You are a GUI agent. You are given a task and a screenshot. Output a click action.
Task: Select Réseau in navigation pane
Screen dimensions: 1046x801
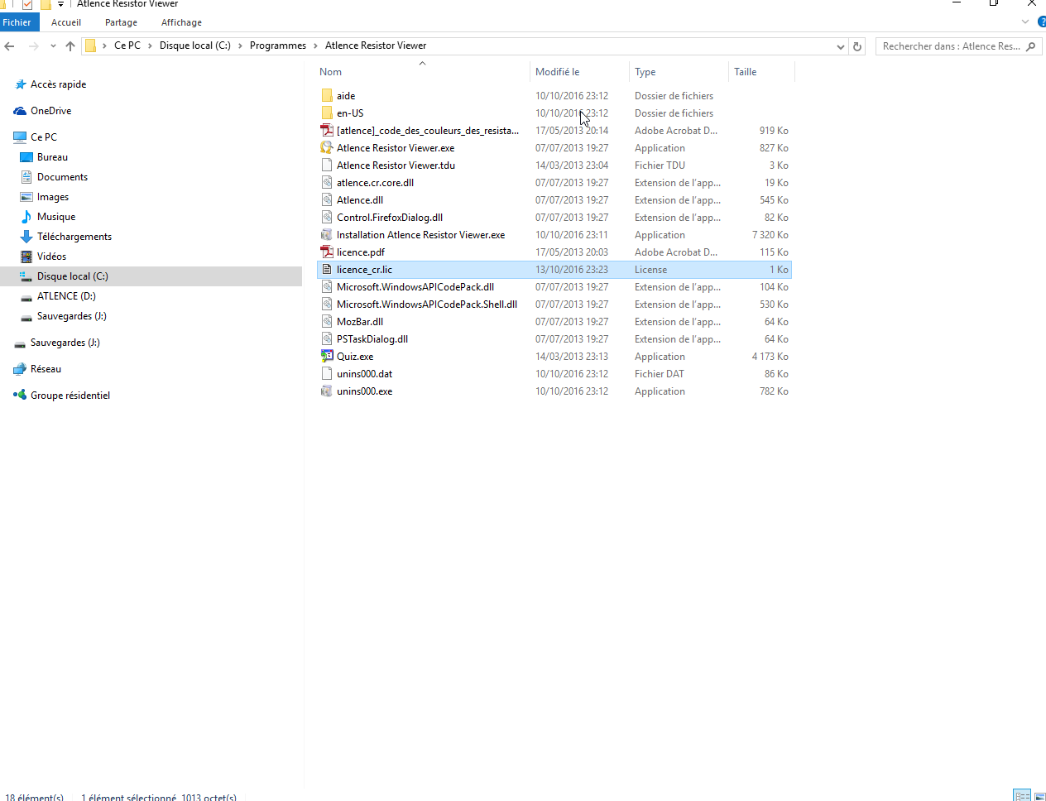coord(46,369)
